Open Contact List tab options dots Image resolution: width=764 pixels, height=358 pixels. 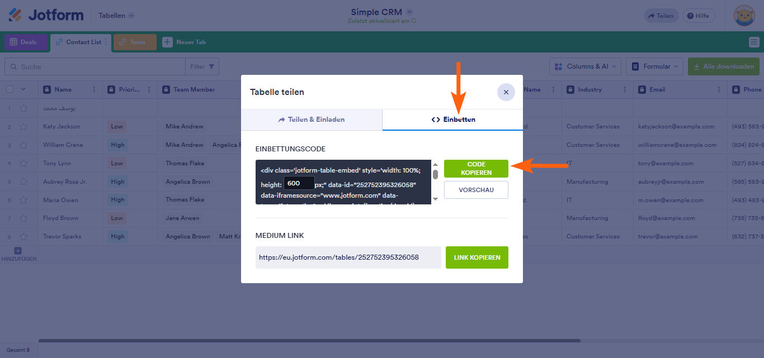click(x=106, y=42)
